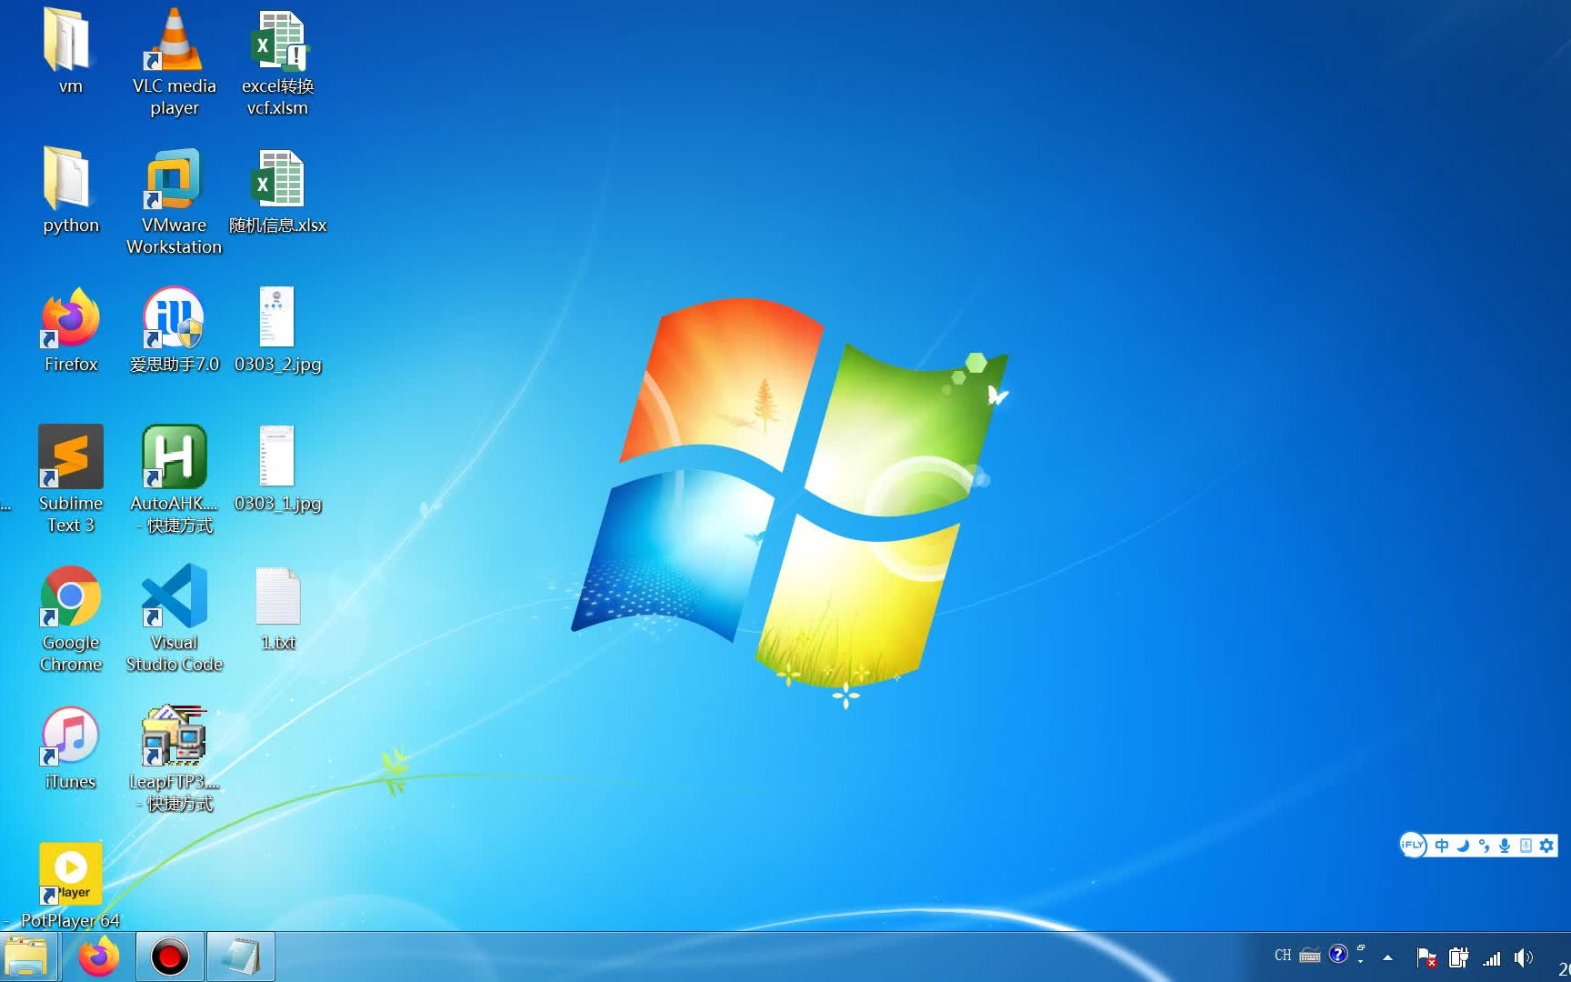
Task: Open Windows Explorer from the taskbar
Action: 27,957
